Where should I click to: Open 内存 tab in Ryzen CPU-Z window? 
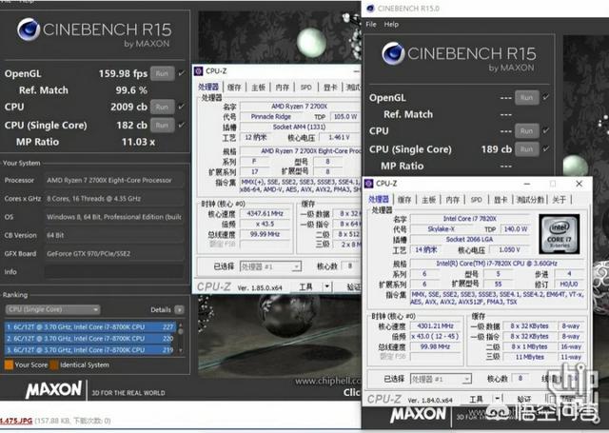(x=282, y=88)
